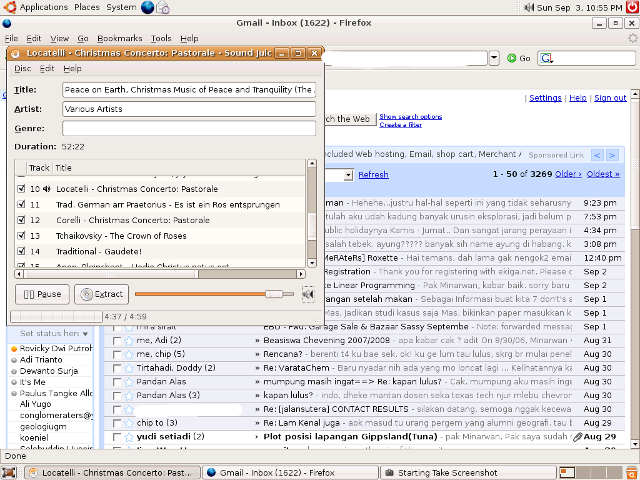The width and height of the screenshot is (640, 480).
Task: Star the yudi setiadi email
Action: click(x=129, y=437)
